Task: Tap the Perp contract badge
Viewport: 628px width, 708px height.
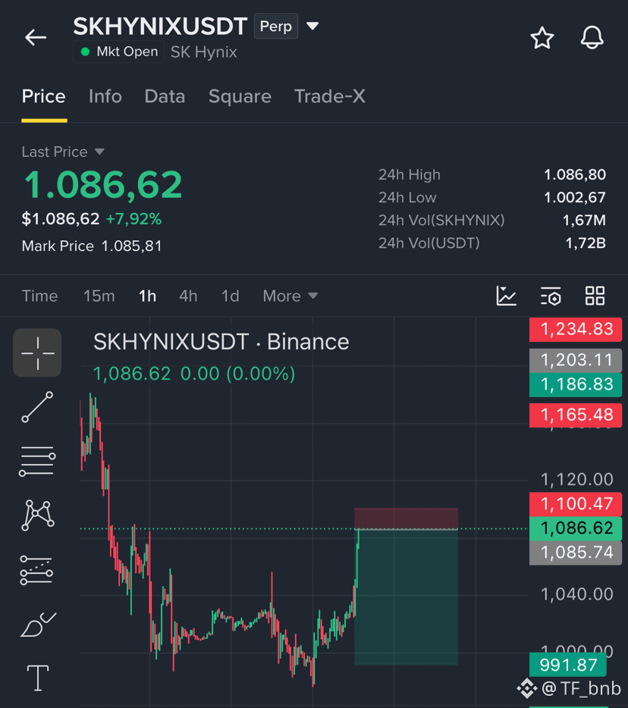Action: [x=276, y=27]
